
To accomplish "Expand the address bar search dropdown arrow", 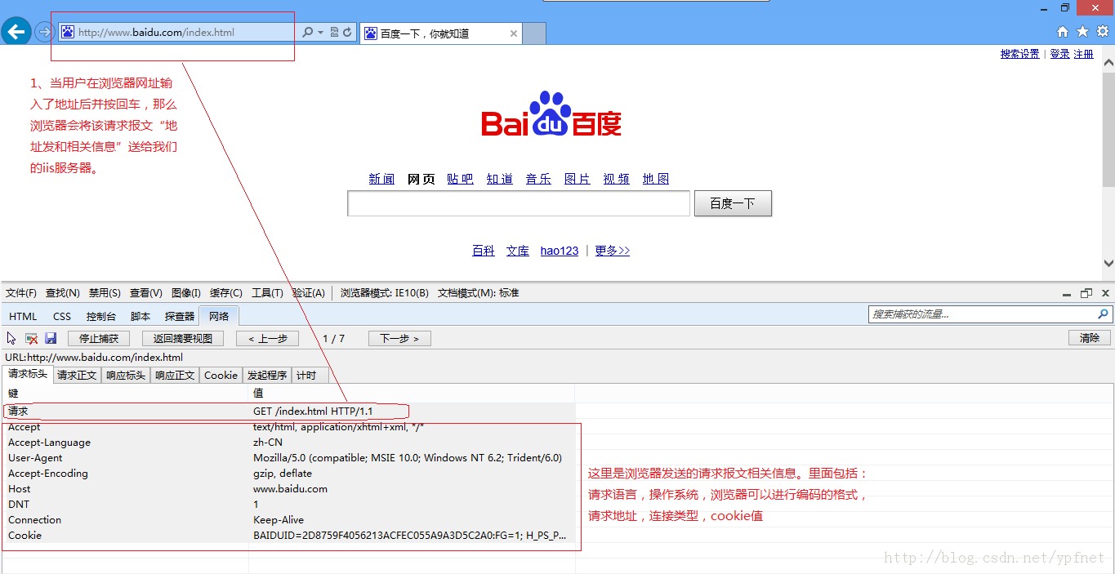I will pos(320,33).
